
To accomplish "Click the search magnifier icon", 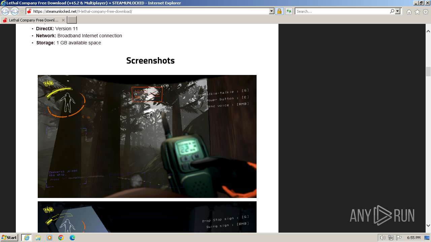I will pos(392,11).
